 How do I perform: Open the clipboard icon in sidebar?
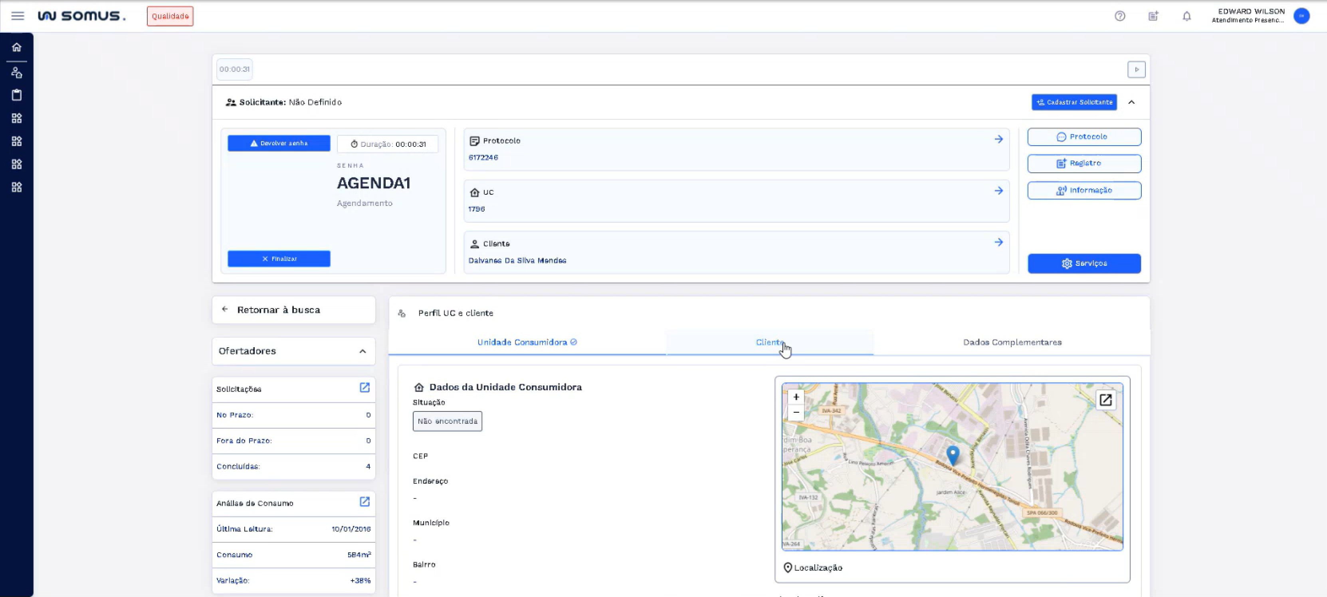click(x=16, y=95)
